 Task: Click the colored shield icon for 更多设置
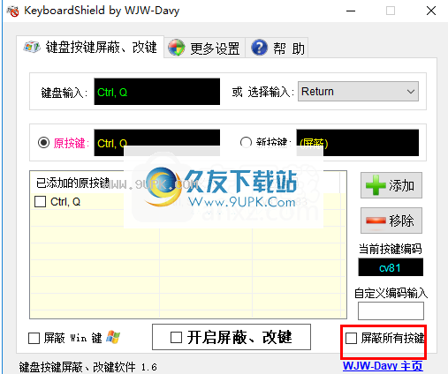[177, 48]
